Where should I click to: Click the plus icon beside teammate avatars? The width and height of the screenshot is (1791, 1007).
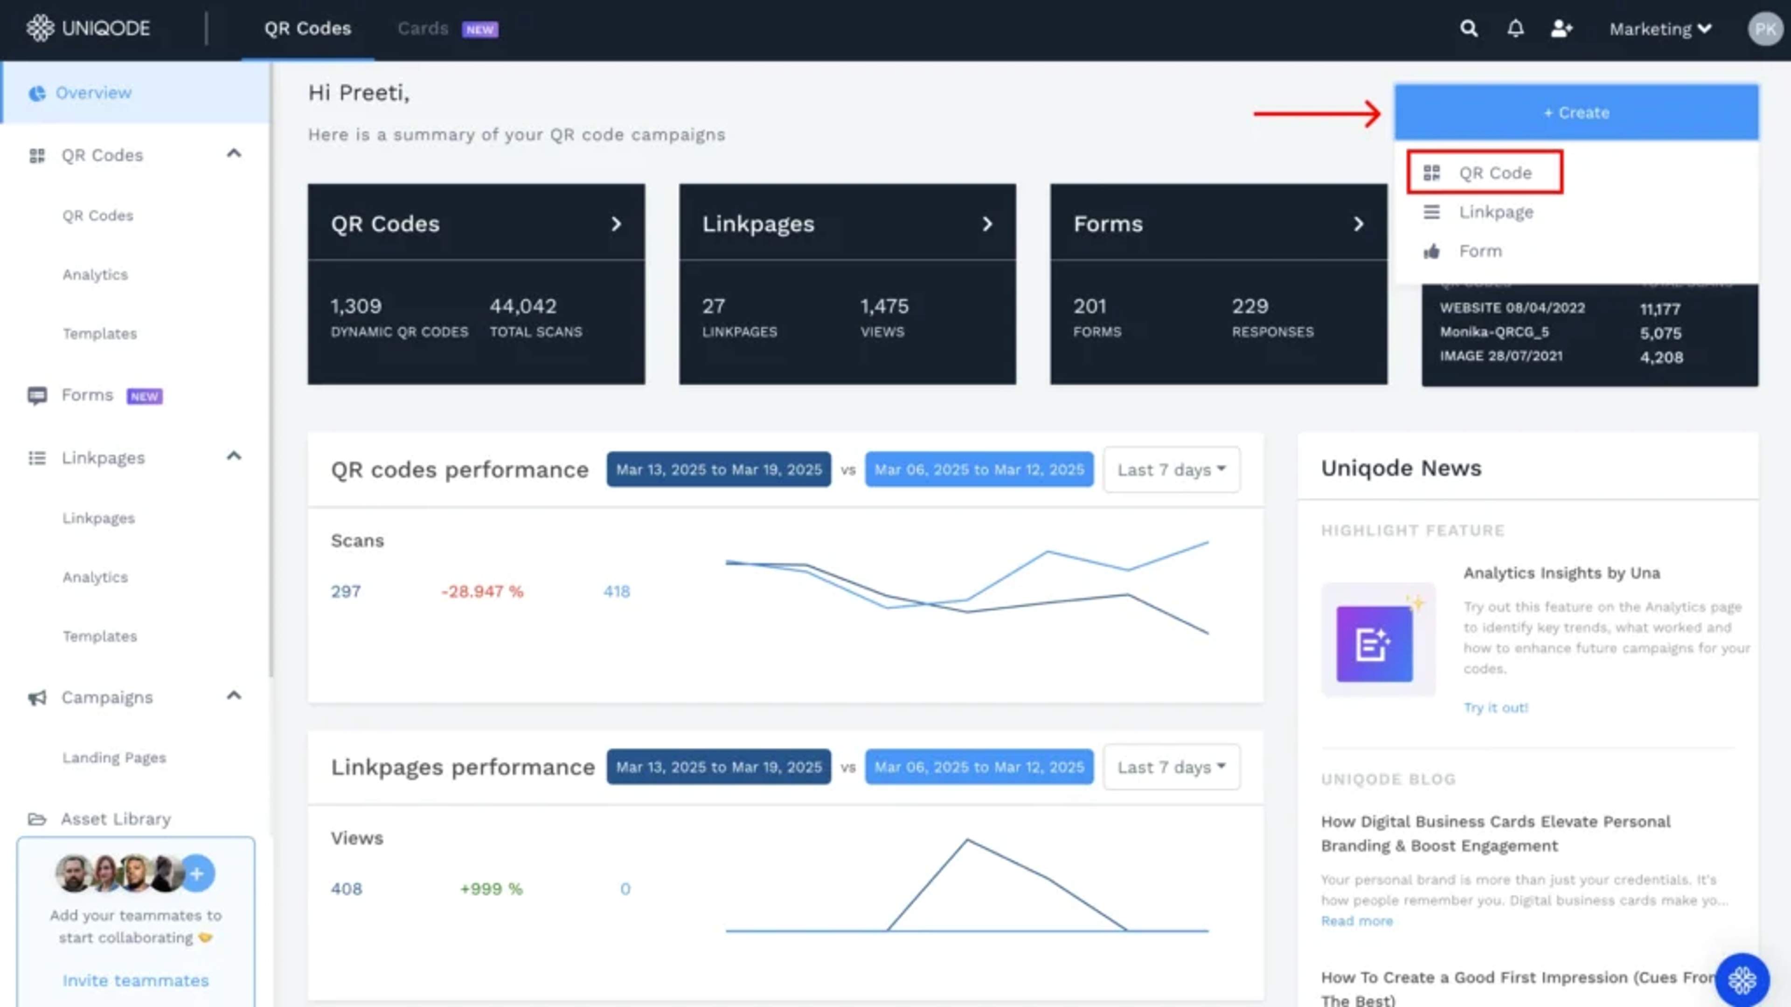(197, 874)
